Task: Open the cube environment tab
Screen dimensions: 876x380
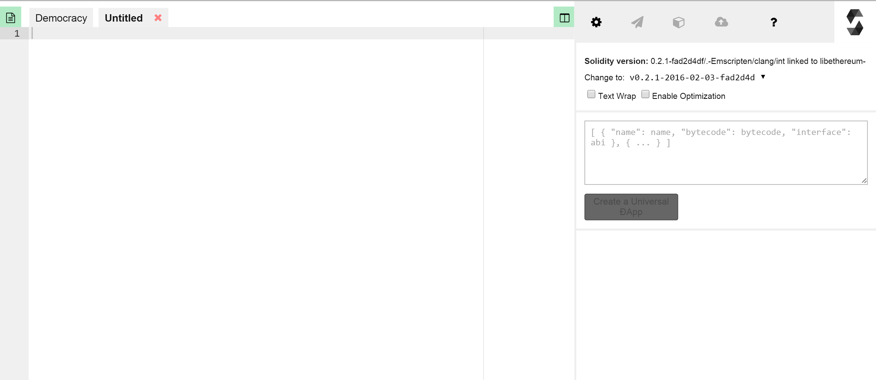Action: click(x=678, y=22)
